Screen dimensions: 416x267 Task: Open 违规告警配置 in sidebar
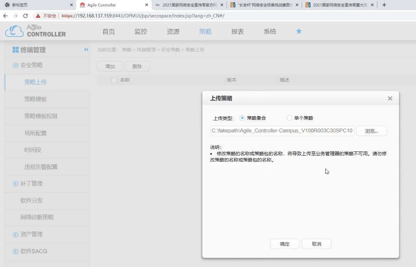(x=41, y=167)
